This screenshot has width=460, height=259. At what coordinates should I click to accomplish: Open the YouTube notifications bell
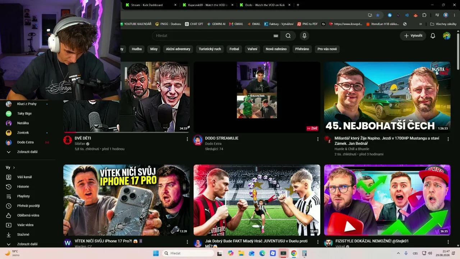click(433, 36)
